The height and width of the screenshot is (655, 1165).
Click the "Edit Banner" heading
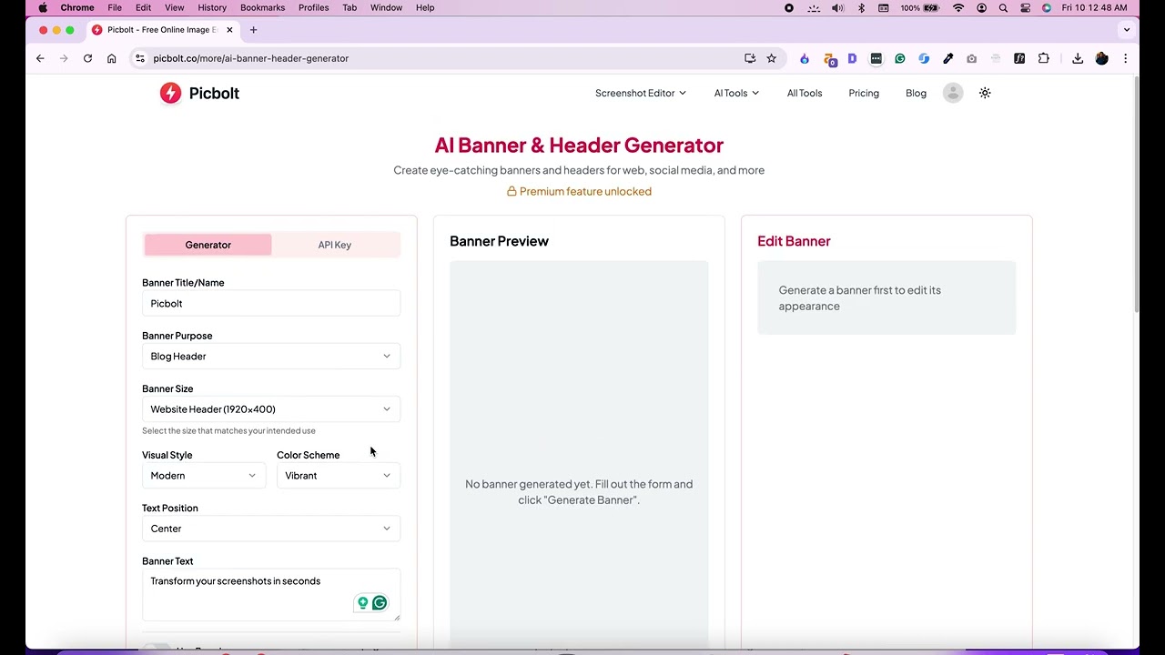point(794,241)
